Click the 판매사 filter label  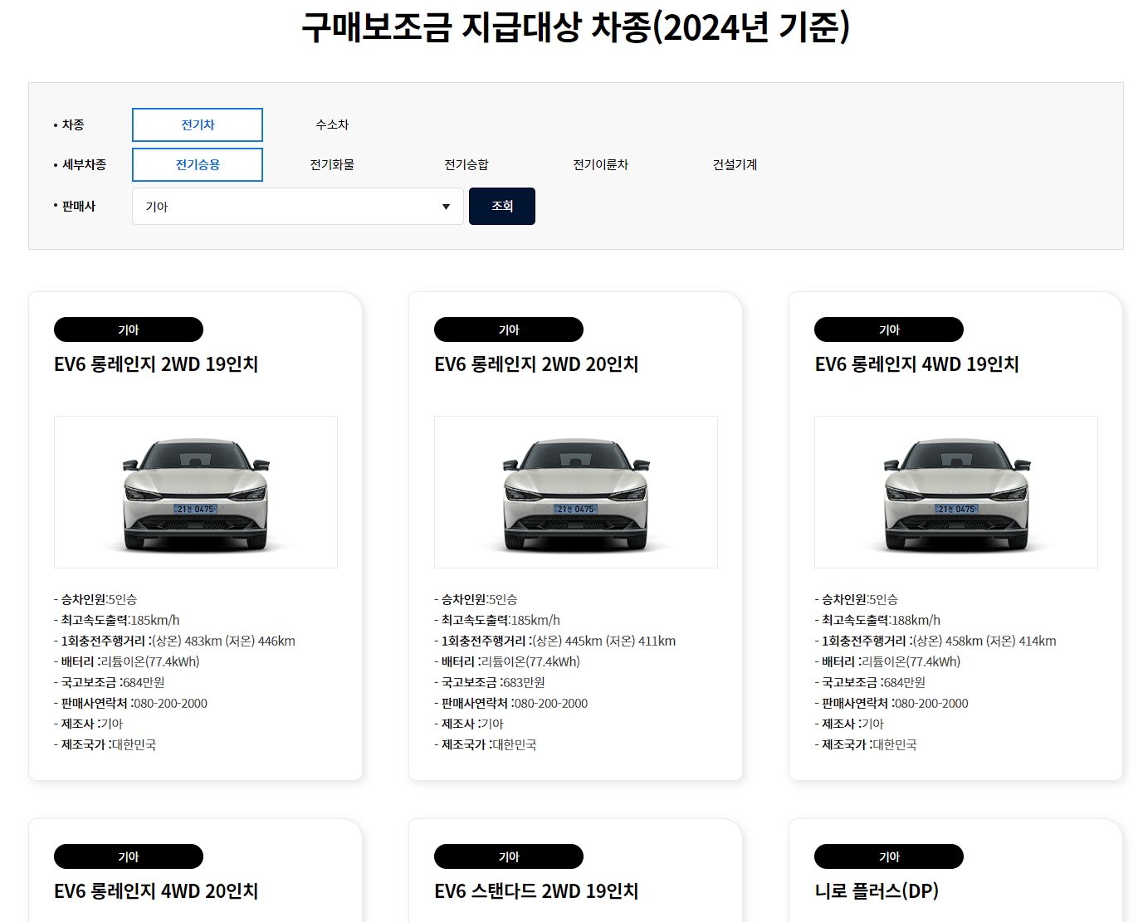point(79,206)
